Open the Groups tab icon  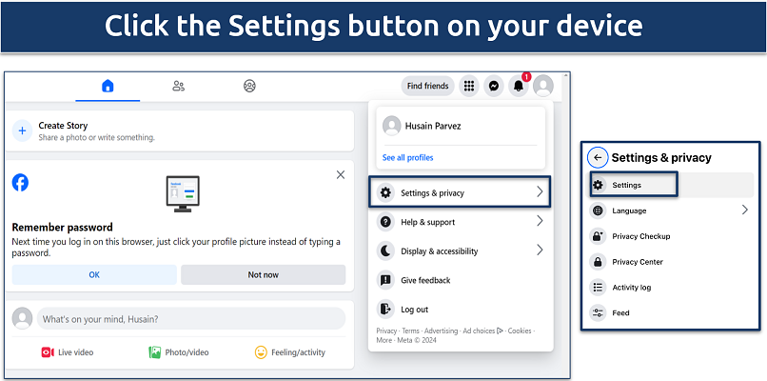[x=249, y=86]
